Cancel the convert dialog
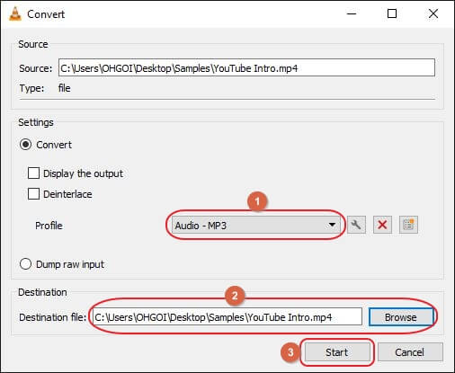 tap(409, 352)
